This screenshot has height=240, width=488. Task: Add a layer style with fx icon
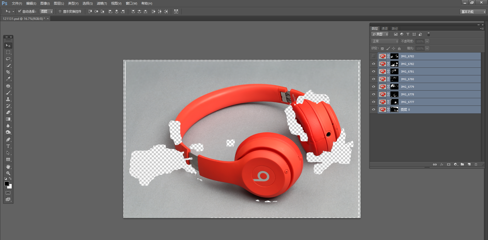point(442,164)
